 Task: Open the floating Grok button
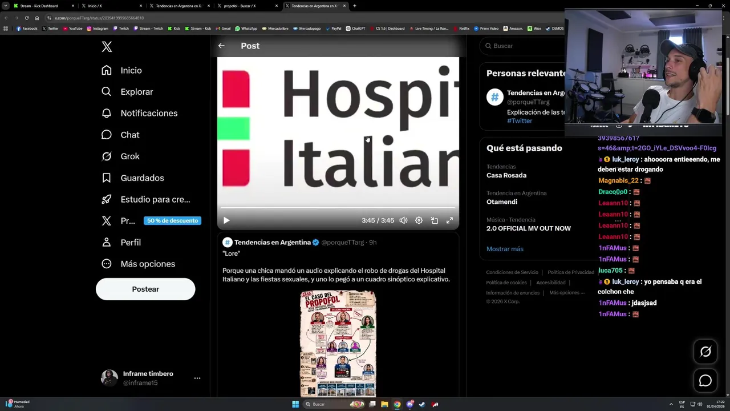(705, 352)
